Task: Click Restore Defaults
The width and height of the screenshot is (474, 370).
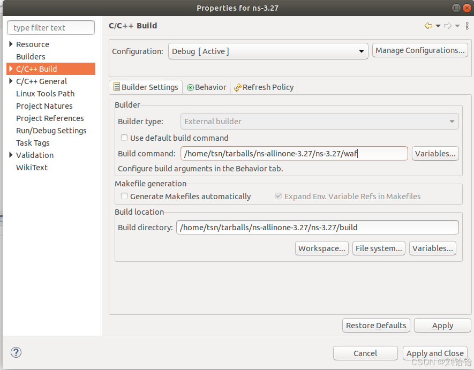Action: click(375, 325)
